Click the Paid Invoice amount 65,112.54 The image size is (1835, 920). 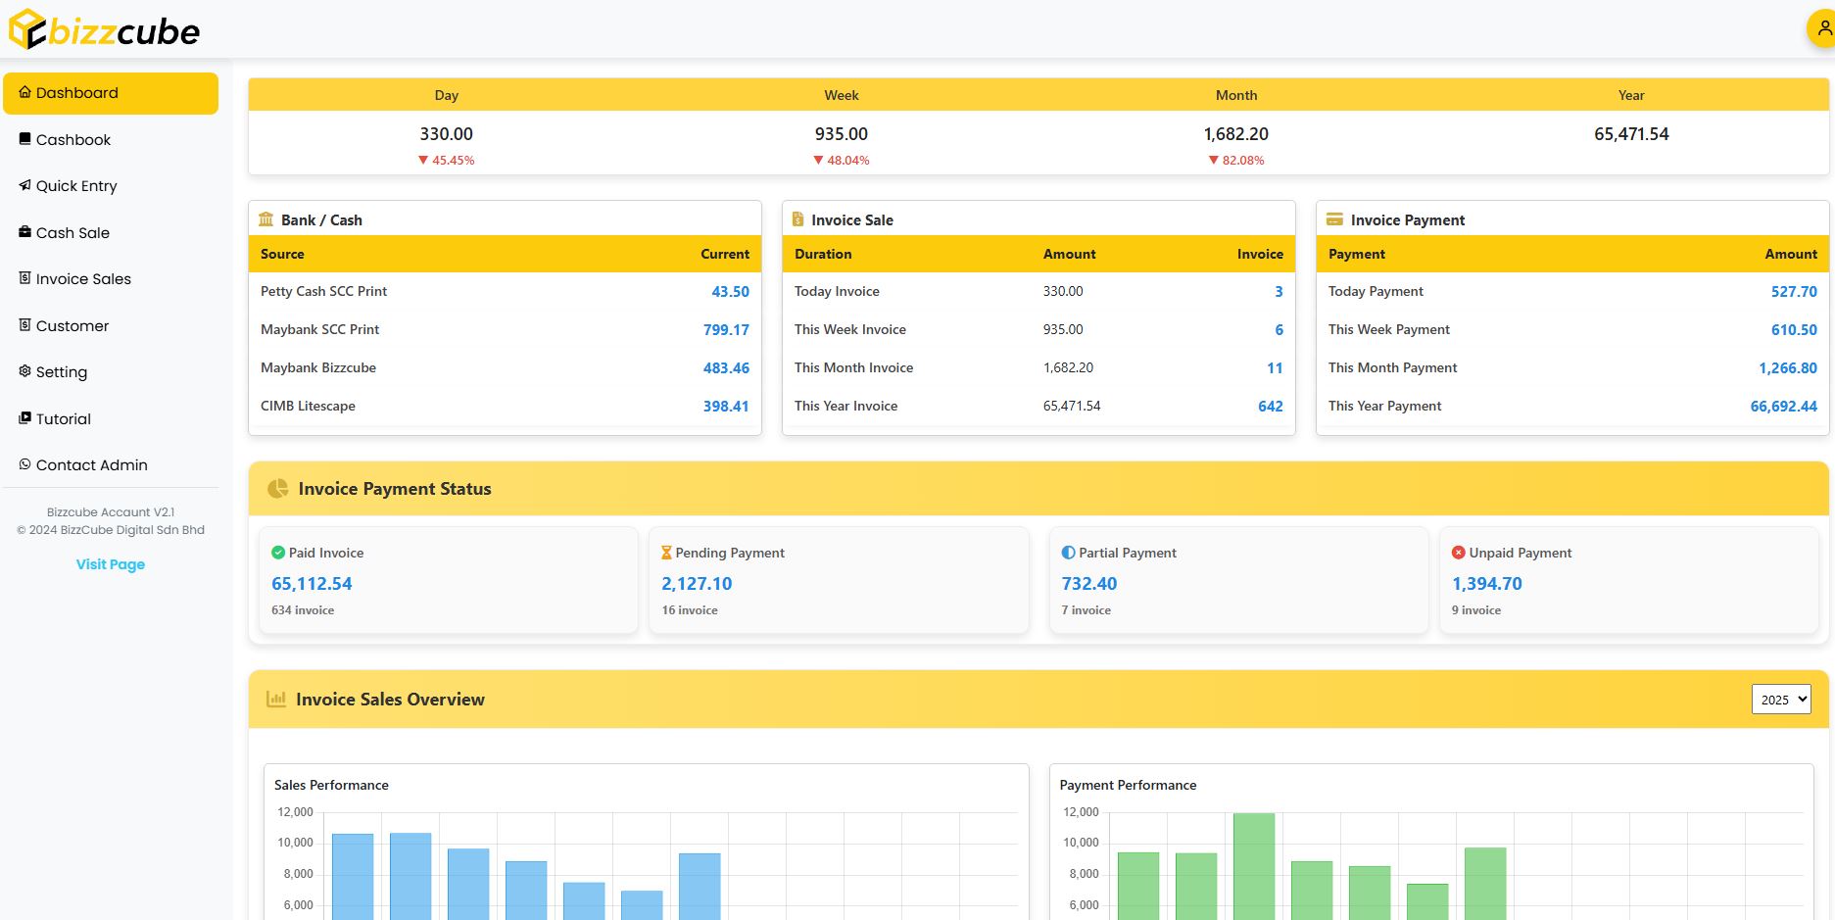[x=312, y=584]
